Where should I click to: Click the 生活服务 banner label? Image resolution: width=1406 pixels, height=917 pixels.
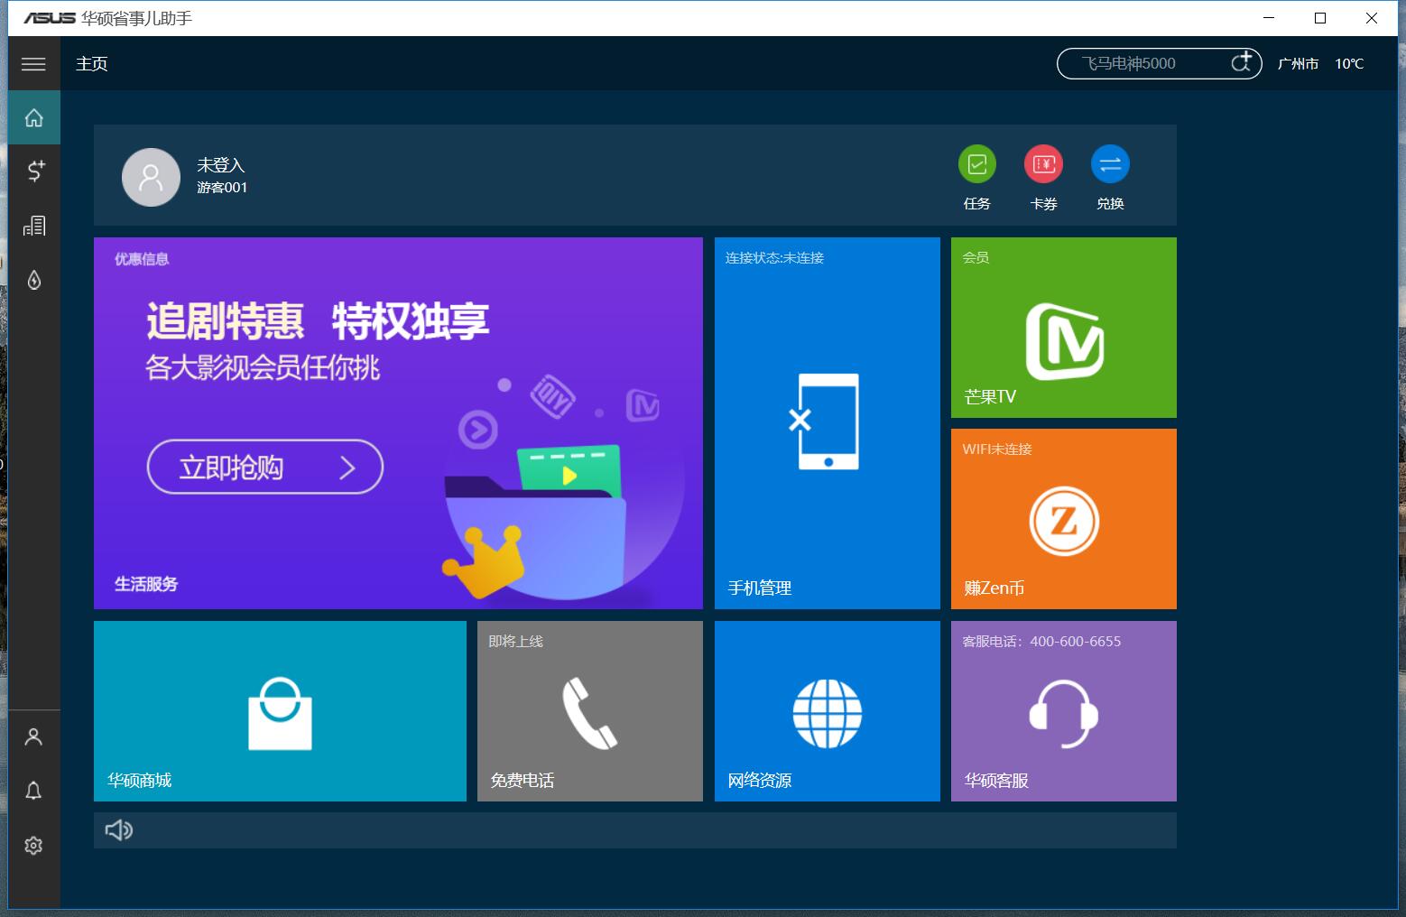(x=146, y=584)
